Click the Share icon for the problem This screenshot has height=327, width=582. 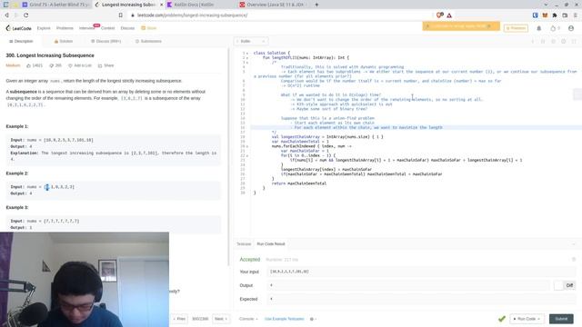[100, 65]
